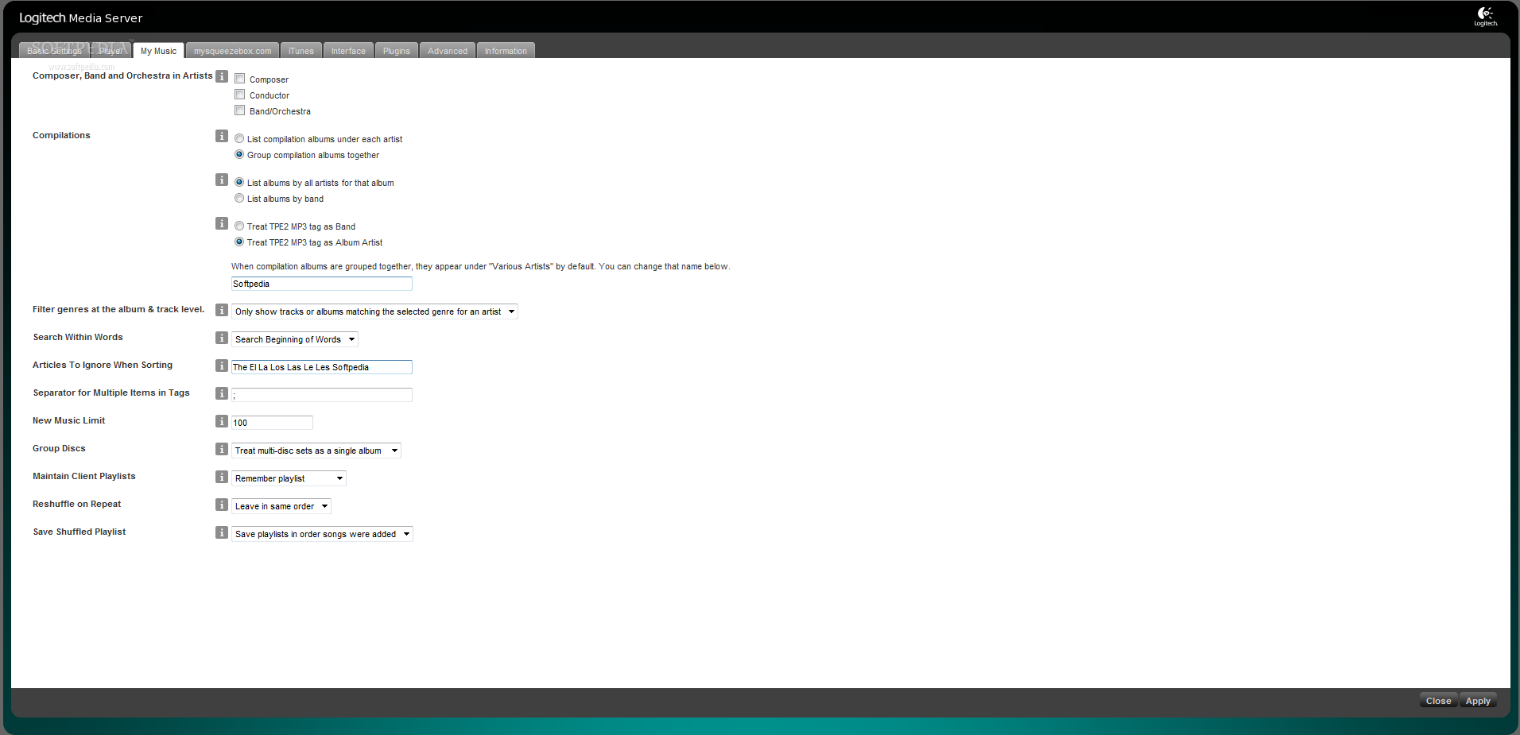Open Group Discs multi-disc dropdown
Viewport: 1520px width, 735px height.
316,451
